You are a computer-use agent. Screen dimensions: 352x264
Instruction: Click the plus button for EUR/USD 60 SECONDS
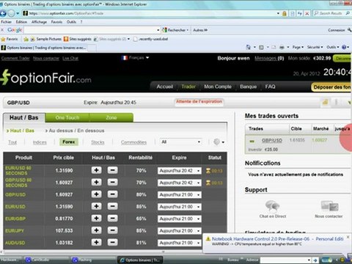tap(96, 170)
